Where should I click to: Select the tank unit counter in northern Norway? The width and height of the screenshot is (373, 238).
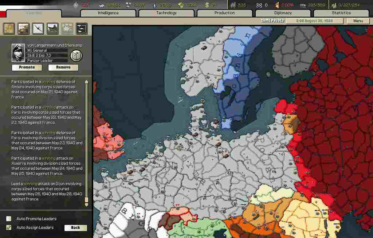pyautogui.click(x=204, y=48)
